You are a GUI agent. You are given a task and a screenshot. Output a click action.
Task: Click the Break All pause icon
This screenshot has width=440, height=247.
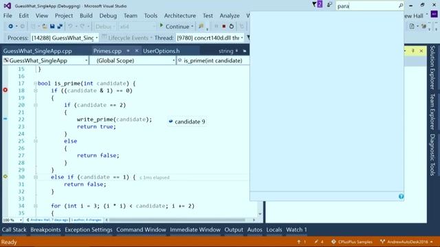(216, 26)
